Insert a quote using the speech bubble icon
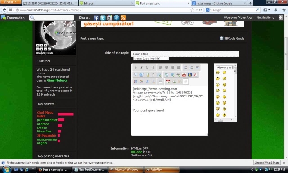 pyautogui.click(x=135, y=75)
